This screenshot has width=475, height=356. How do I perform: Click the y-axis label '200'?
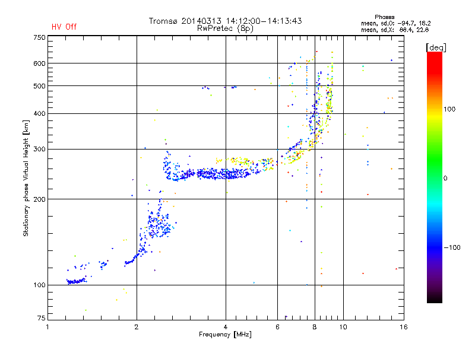click(39, 199)
